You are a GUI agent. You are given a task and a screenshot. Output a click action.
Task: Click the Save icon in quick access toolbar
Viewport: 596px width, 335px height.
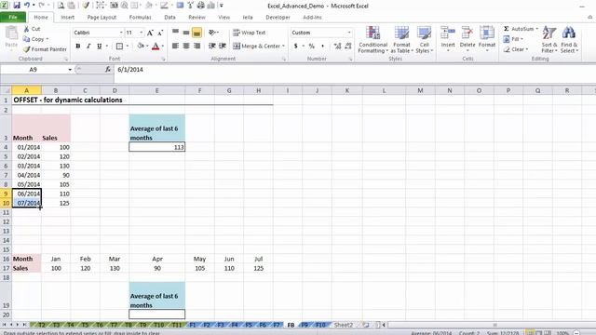click(x=17, y=6)
